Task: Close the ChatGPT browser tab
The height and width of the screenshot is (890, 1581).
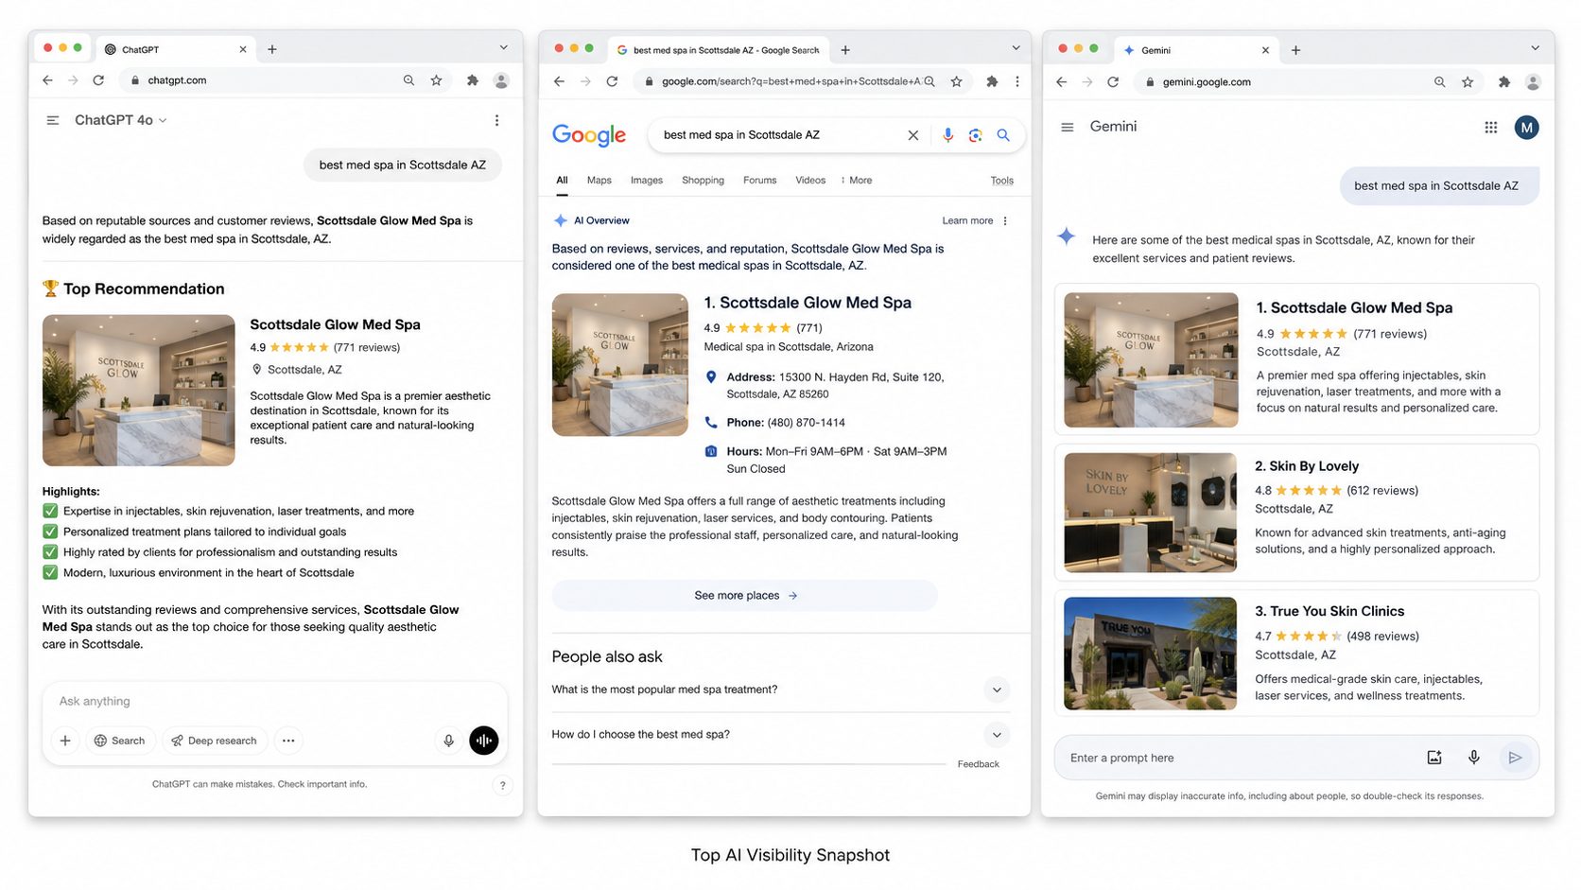Action: click(243, 49)
